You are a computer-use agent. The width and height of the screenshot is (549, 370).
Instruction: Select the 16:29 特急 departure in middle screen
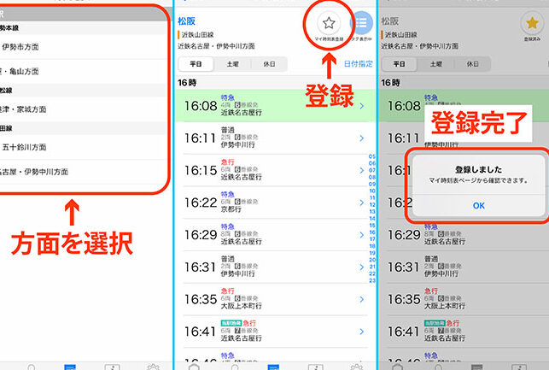276,235
